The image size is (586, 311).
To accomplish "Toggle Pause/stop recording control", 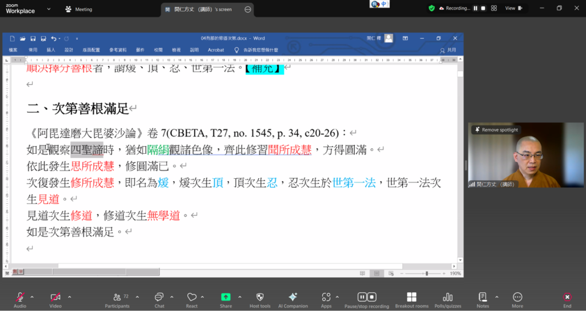I will 366,297.
